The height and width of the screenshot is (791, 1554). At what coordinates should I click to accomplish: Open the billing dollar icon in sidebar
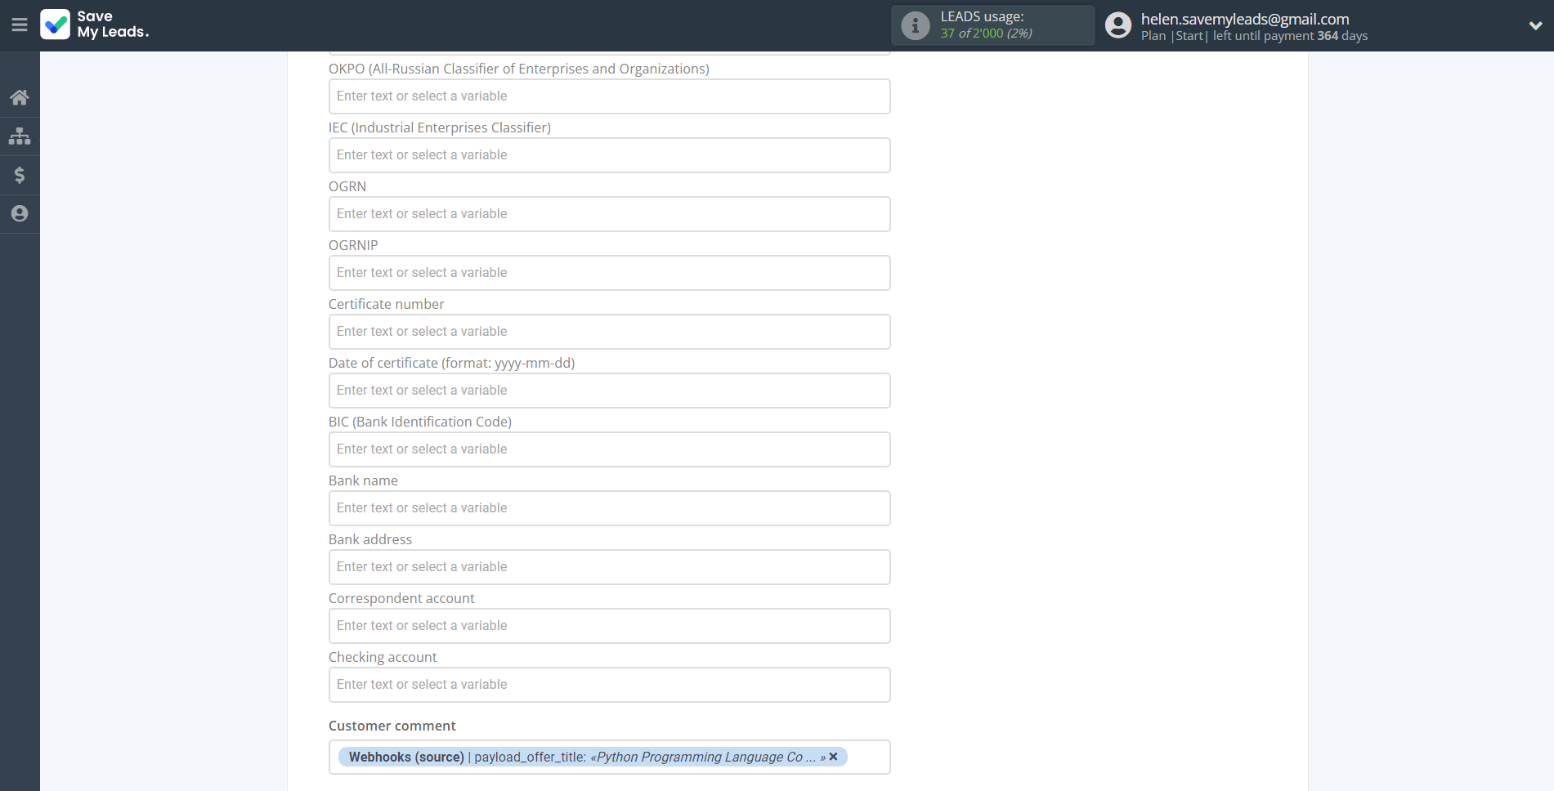click(x=20, y=175)
